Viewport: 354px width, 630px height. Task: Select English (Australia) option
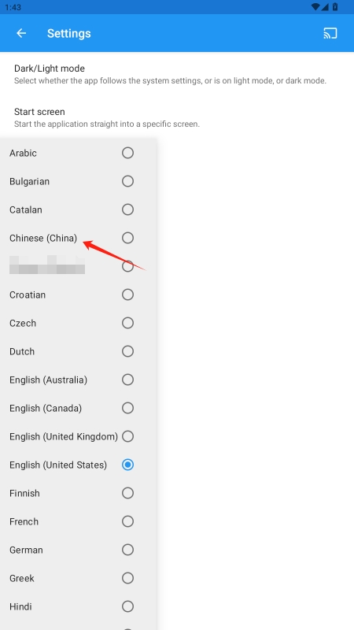(x=78, y=380)
